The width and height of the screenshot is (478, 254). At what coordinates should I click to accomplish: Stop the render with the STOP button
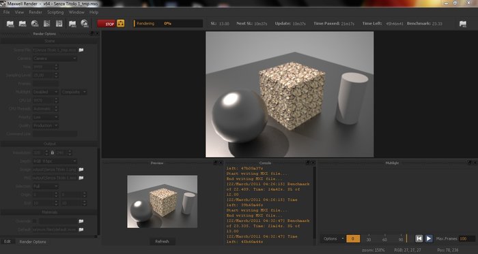pos(107,24)
